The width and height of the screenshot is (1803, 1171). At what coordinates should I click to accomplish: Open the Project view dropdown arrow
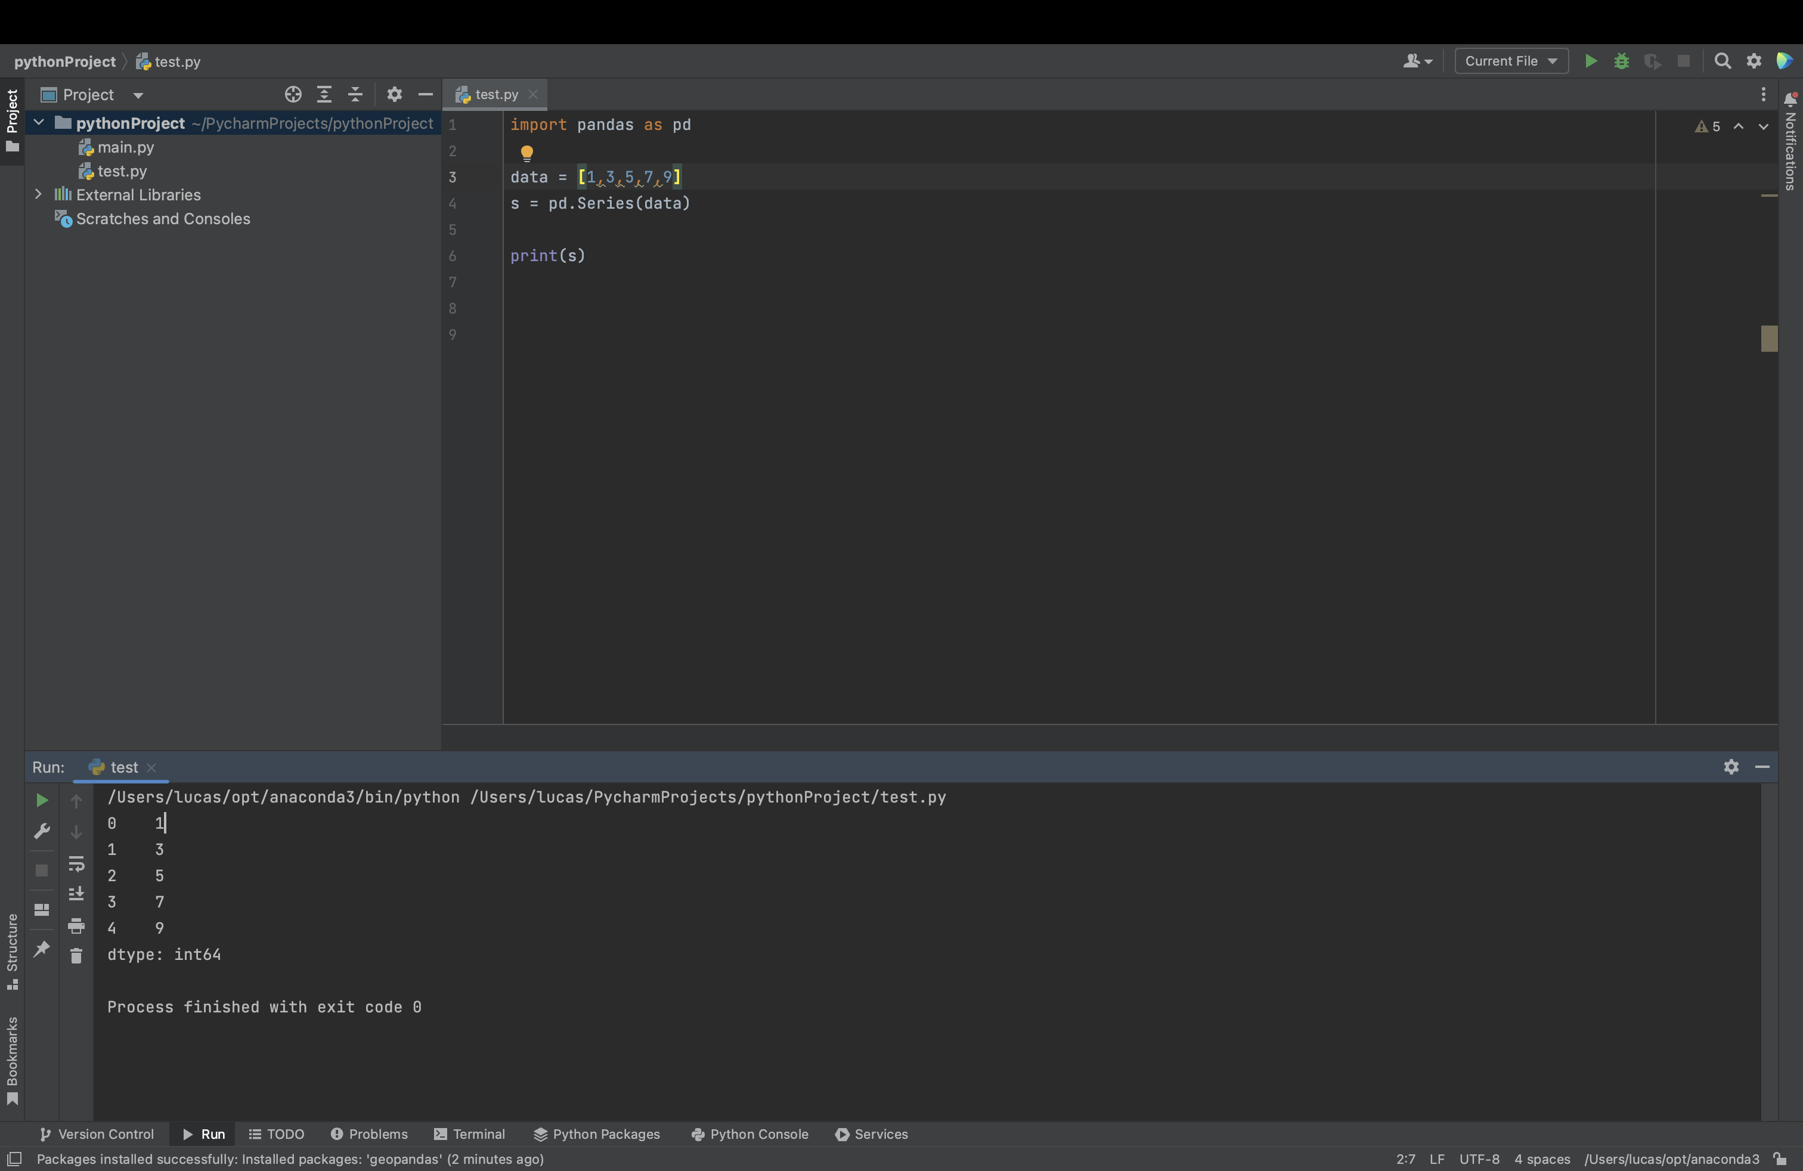(x=138, y=95)
